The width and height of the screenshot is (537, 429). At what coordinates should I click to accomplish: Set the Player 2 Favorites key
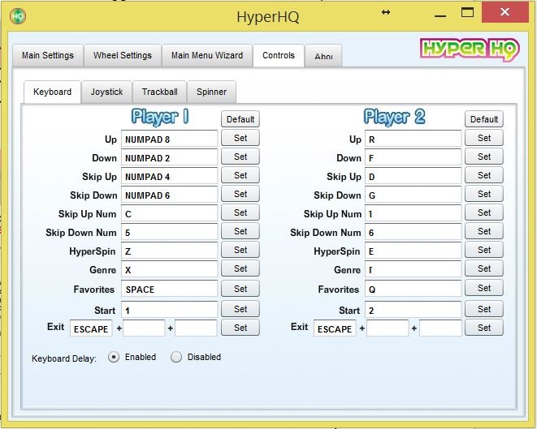click(x=484, y=288)
